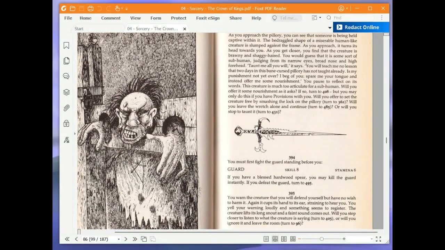Click the Redact Online button
This screenshot has height=250, width=445.
(361, 27)
